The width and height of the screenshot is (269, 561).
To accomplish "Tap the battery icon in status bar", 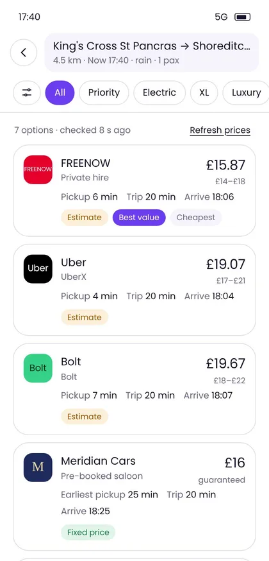I will tap(242, 17).
